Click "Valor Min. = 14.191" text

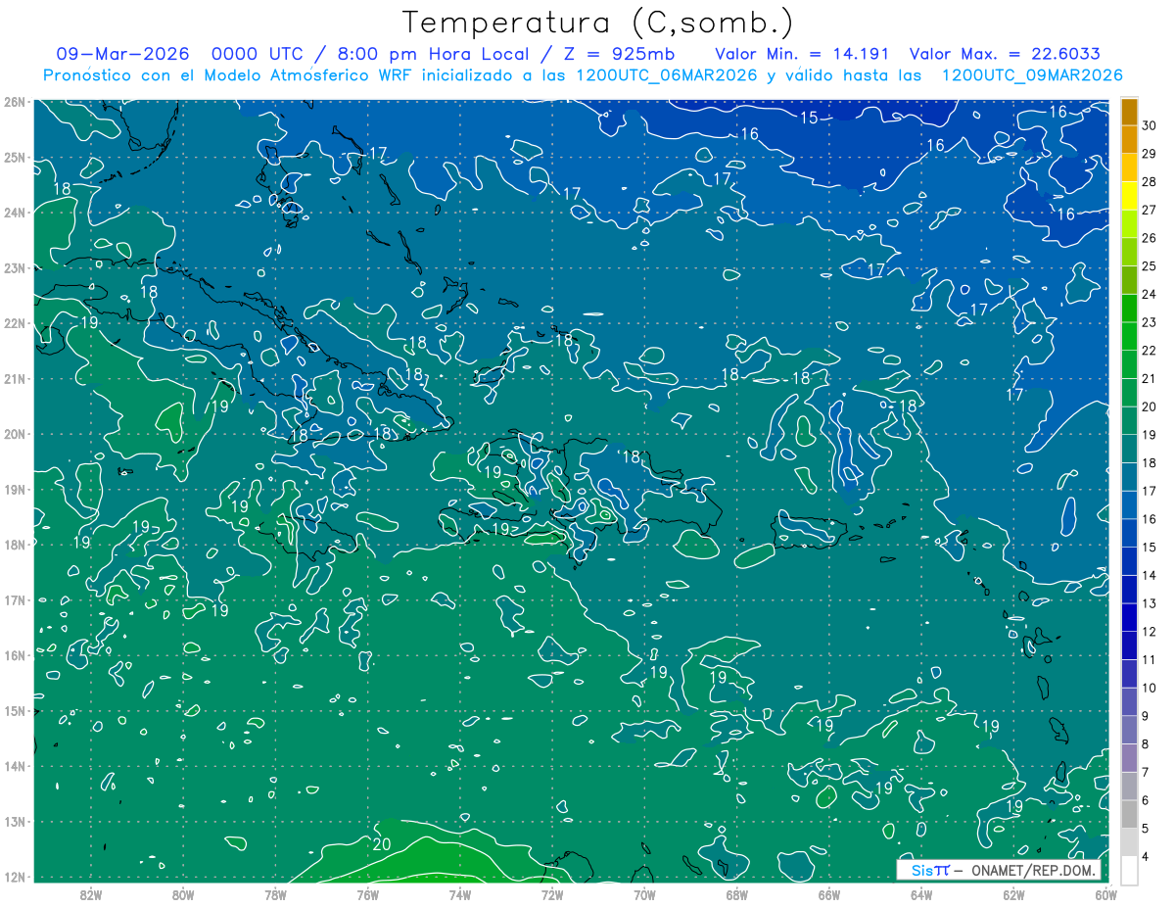coord(804,54)
